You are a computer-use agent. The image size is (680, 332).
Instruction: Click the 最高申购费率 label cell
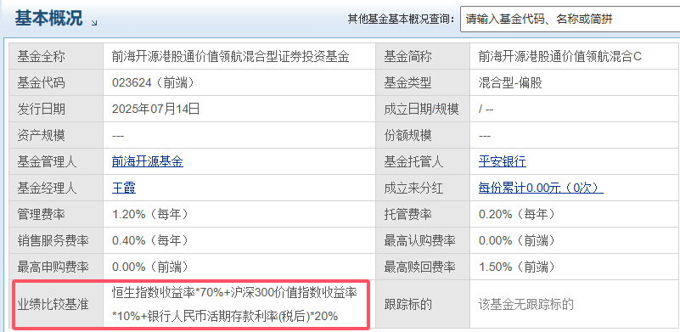click(x=56, y=267)
